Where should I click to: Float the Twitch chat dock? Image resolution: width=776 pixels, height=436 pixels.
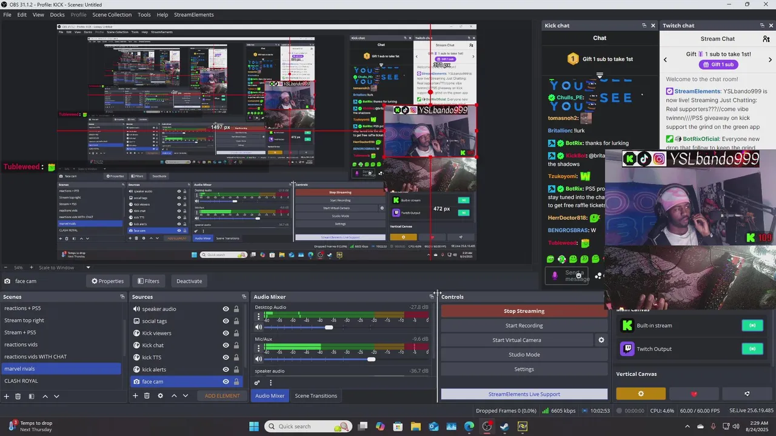coord(762,25)
